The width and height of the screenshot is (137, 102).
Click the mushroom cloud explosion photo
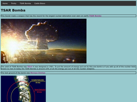point(44,41)
